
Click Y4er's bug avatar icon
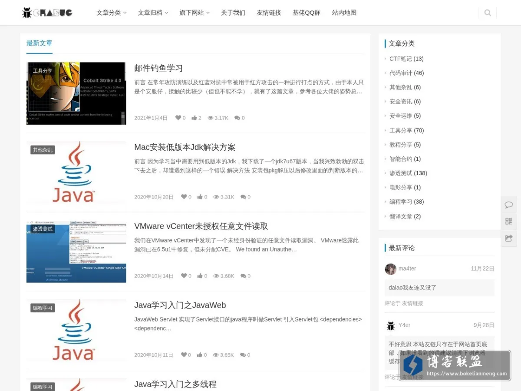coord(390,325)
